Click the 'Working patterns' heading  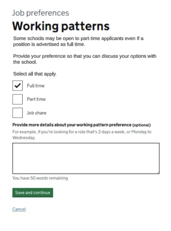click(61, 26)
